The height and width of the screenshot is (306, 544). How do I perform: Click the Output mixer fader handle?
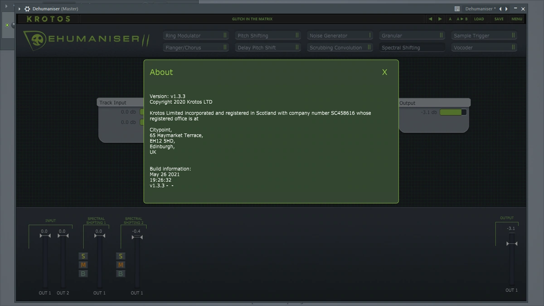(512, 244)
